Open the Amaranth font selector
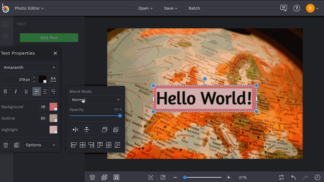The image size is (324, 182). click(29, 67)
